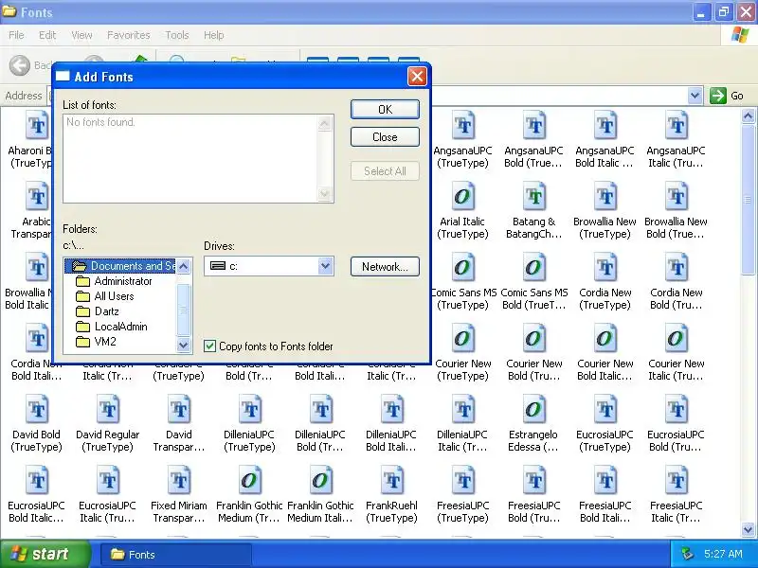
Task: Open the AngsanaUPC (TrueType) font icon
Action: (x=462, y=126)
